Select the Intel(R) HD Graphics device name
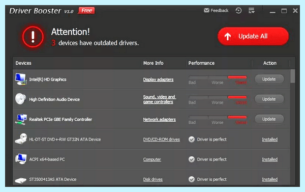The image size is (305, 192). tap(48, 79)
